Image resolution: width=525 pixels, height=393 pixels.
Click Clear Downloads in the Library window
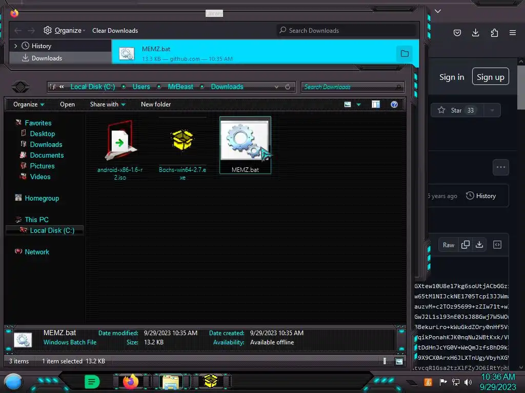click(115, 30)
